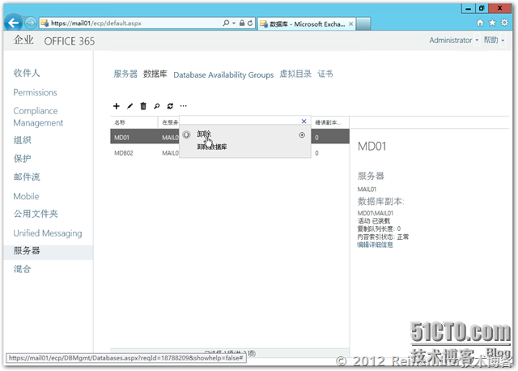This screenshot has width=518, height=371.
Task: Open Mobile section in sidebar
Action: coord(26,196)
